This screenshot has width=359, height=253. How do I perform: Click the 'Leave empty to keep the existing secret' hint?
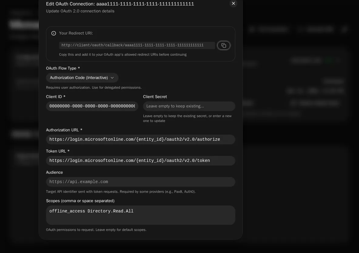[187, 118]
